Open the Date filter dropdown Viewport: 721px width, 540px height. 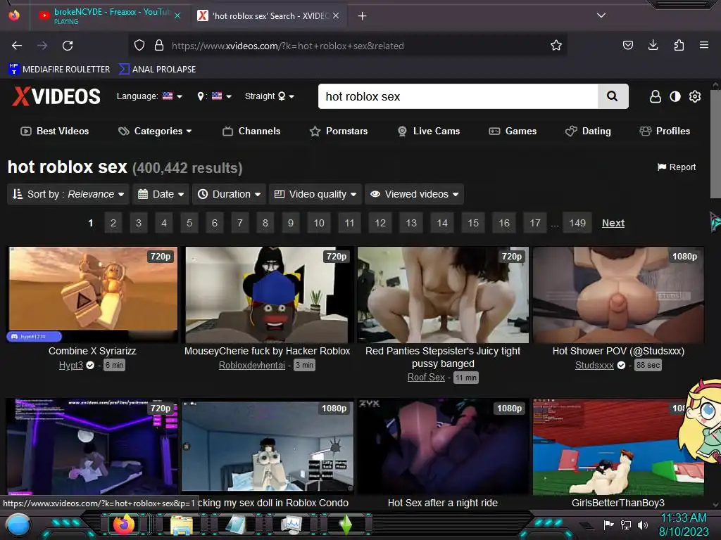[x=161, y=194]
